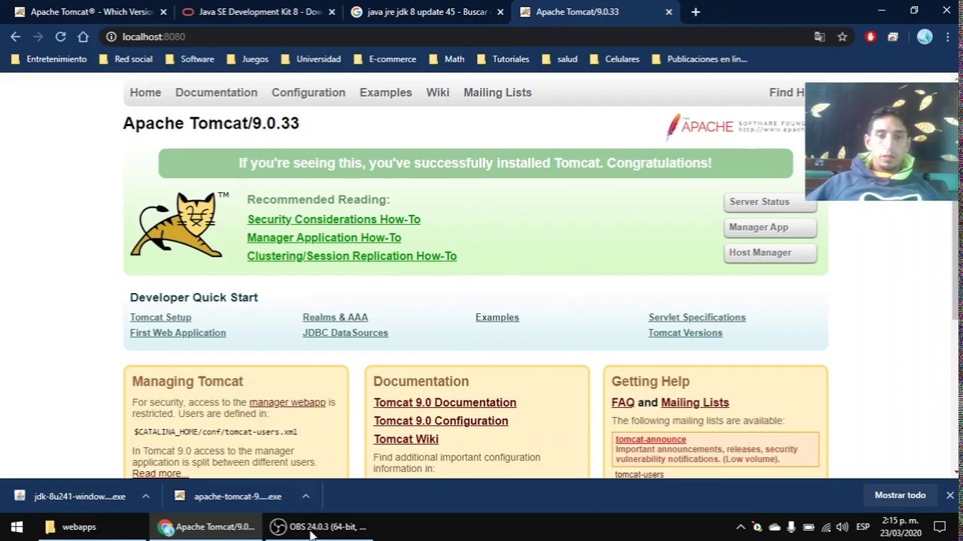Show hidden system tray icons
The height and width of the screenshot is (541, 963).
740,527
